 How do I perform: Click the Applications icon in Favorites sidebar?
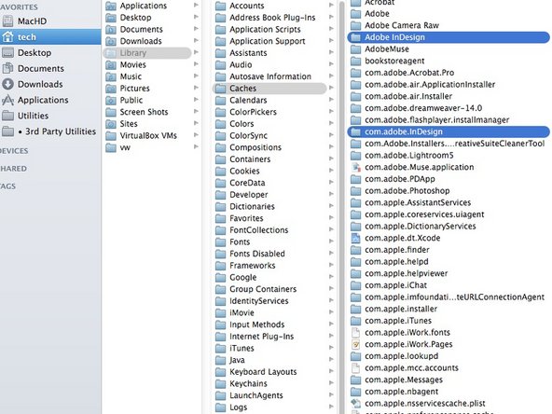(7, 100)
